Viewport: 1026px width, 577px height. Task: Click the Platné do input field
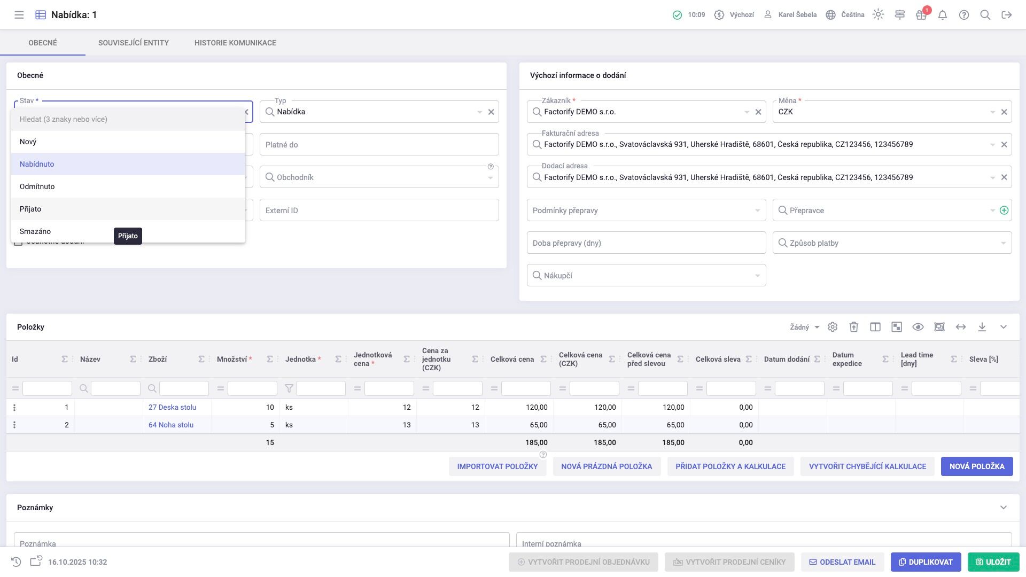(379, 145)
